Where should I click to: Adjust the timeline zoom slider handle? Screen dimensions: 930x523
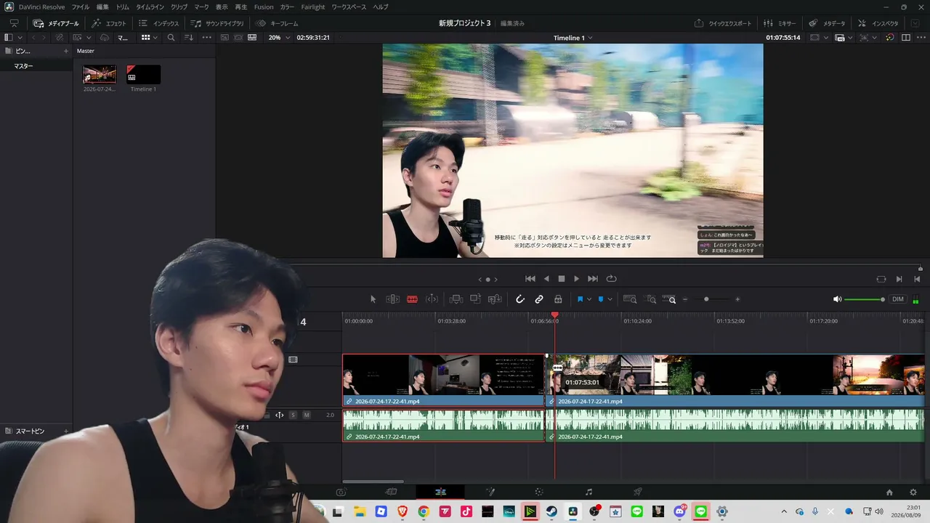coord(706,299)
